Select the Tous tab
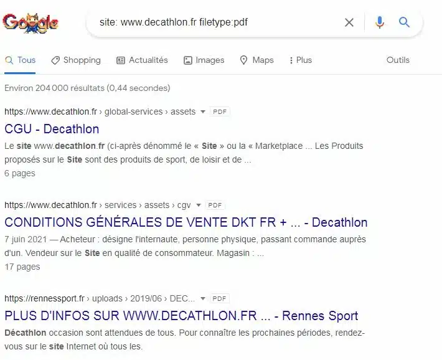 [x=20, y=60]
